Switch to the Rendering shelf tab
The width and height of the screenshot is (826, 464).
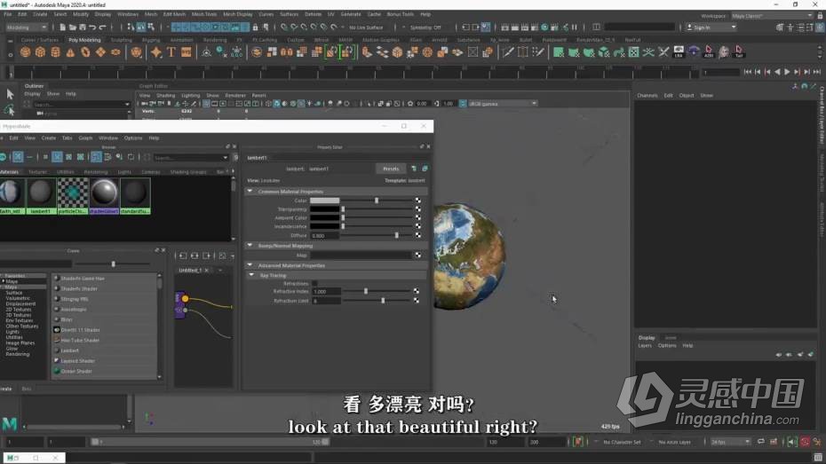pos(215,40)
